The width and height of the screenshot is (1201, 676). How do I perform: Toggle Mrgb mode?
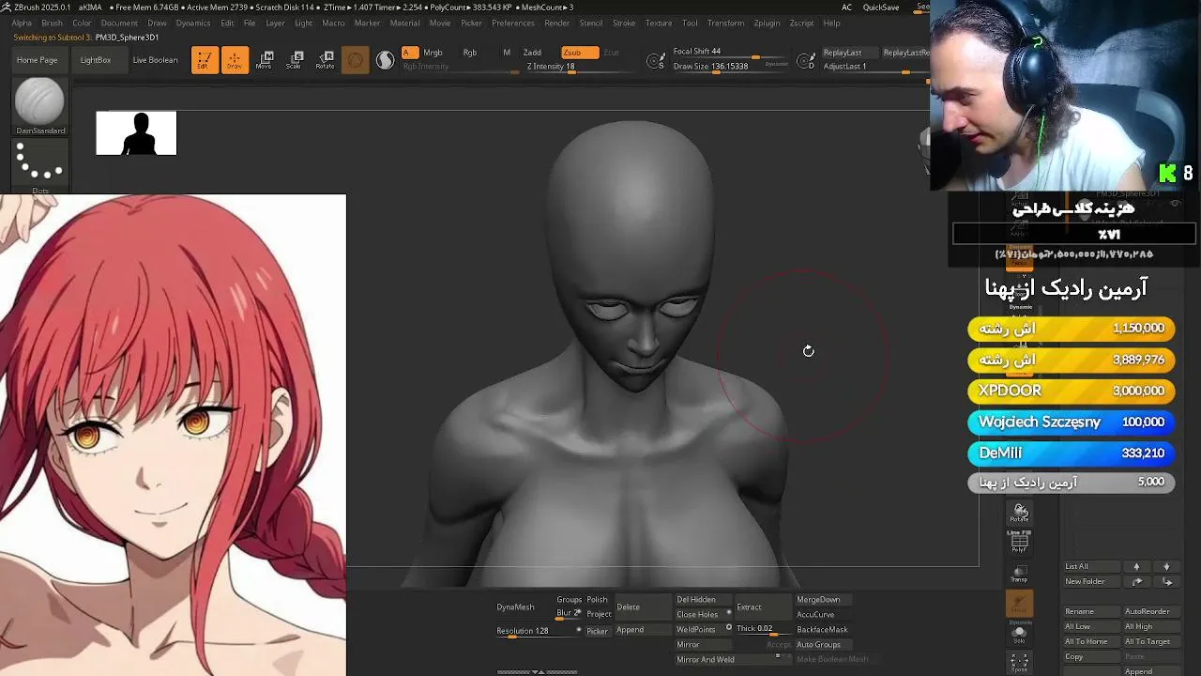[433, 53]
